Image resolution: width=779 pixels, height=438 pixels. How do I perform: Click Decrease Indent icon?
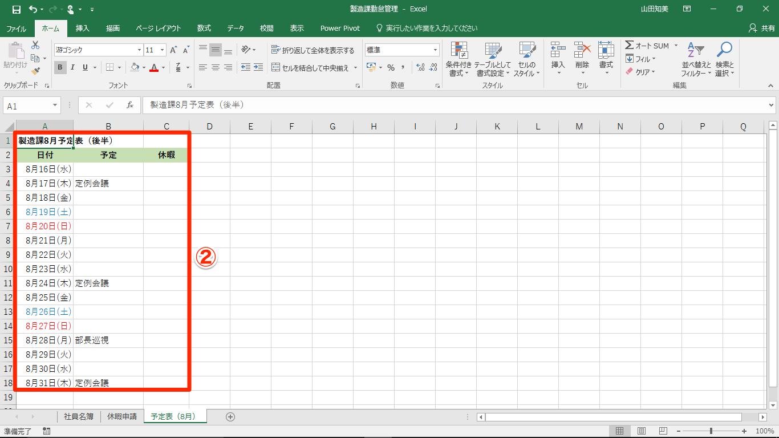point(246,67)
